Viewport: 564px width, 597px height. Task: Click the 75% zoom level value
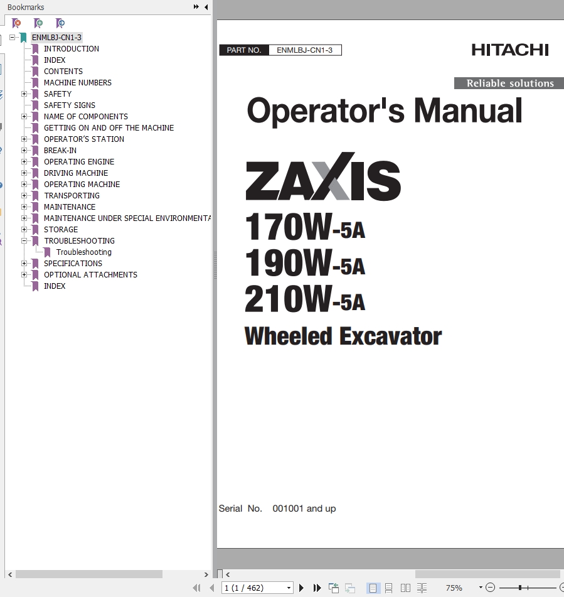(454, 588)
